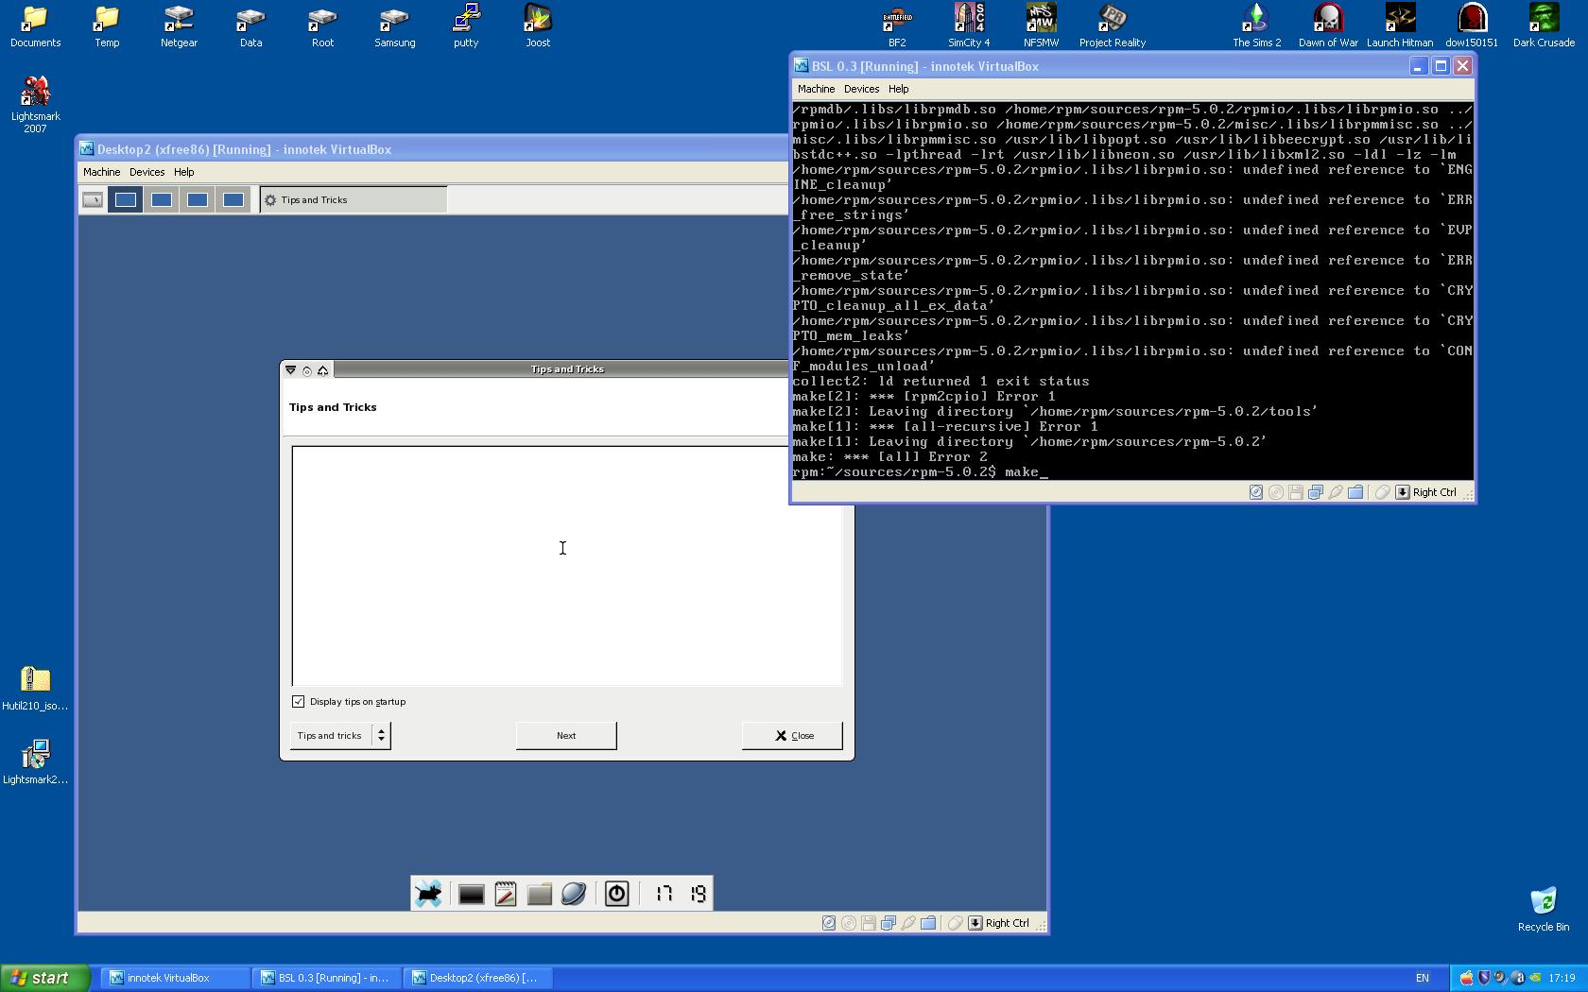Open Devices menu in BSL 0.3 window
Image resolution: width=1588 pixels, height=992 pixels.
click(861, 89)
